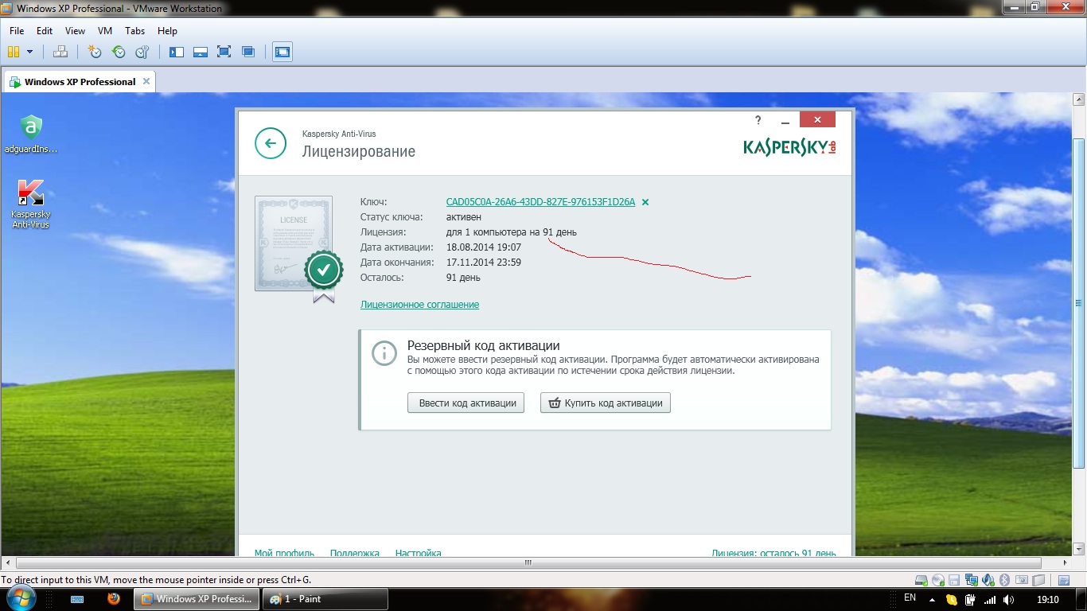The height and width of the screenshot is (611, 1087).
Task: Open the VM menu
Action: [x=105, y=31]
